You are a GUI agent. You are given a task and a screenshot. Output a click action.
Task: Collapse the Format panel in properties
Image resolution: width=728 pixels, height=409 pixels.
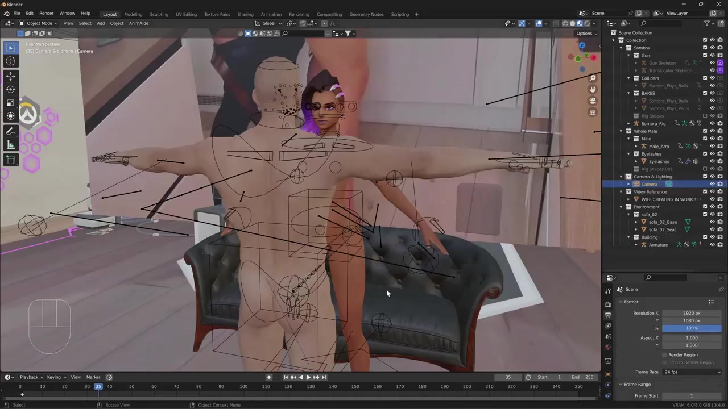621,302
